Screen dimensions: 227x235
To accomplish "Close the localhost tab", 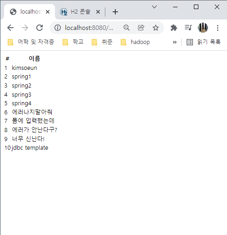I will (48, 12).
